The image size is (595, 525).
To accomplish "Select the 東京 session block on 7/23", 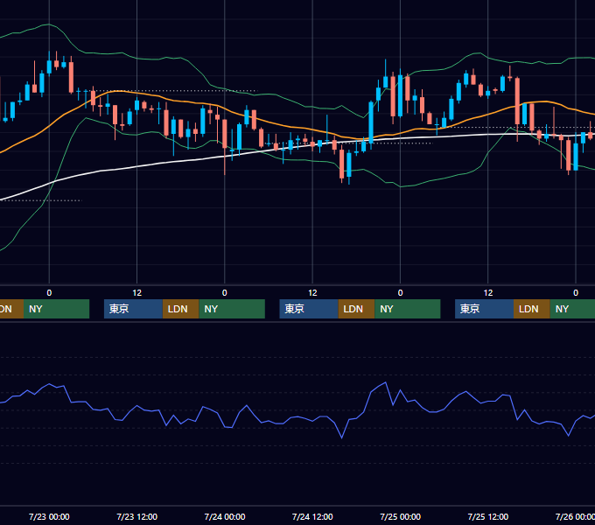I will 133,309.
